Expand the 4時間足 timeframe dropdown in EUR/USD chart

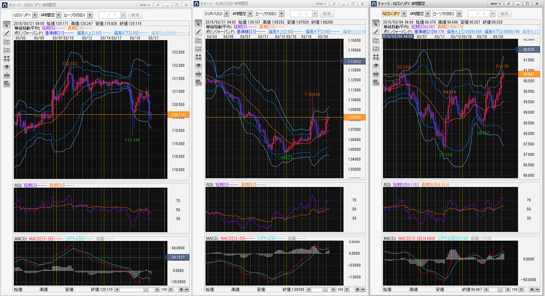click(x=250, y=14)
